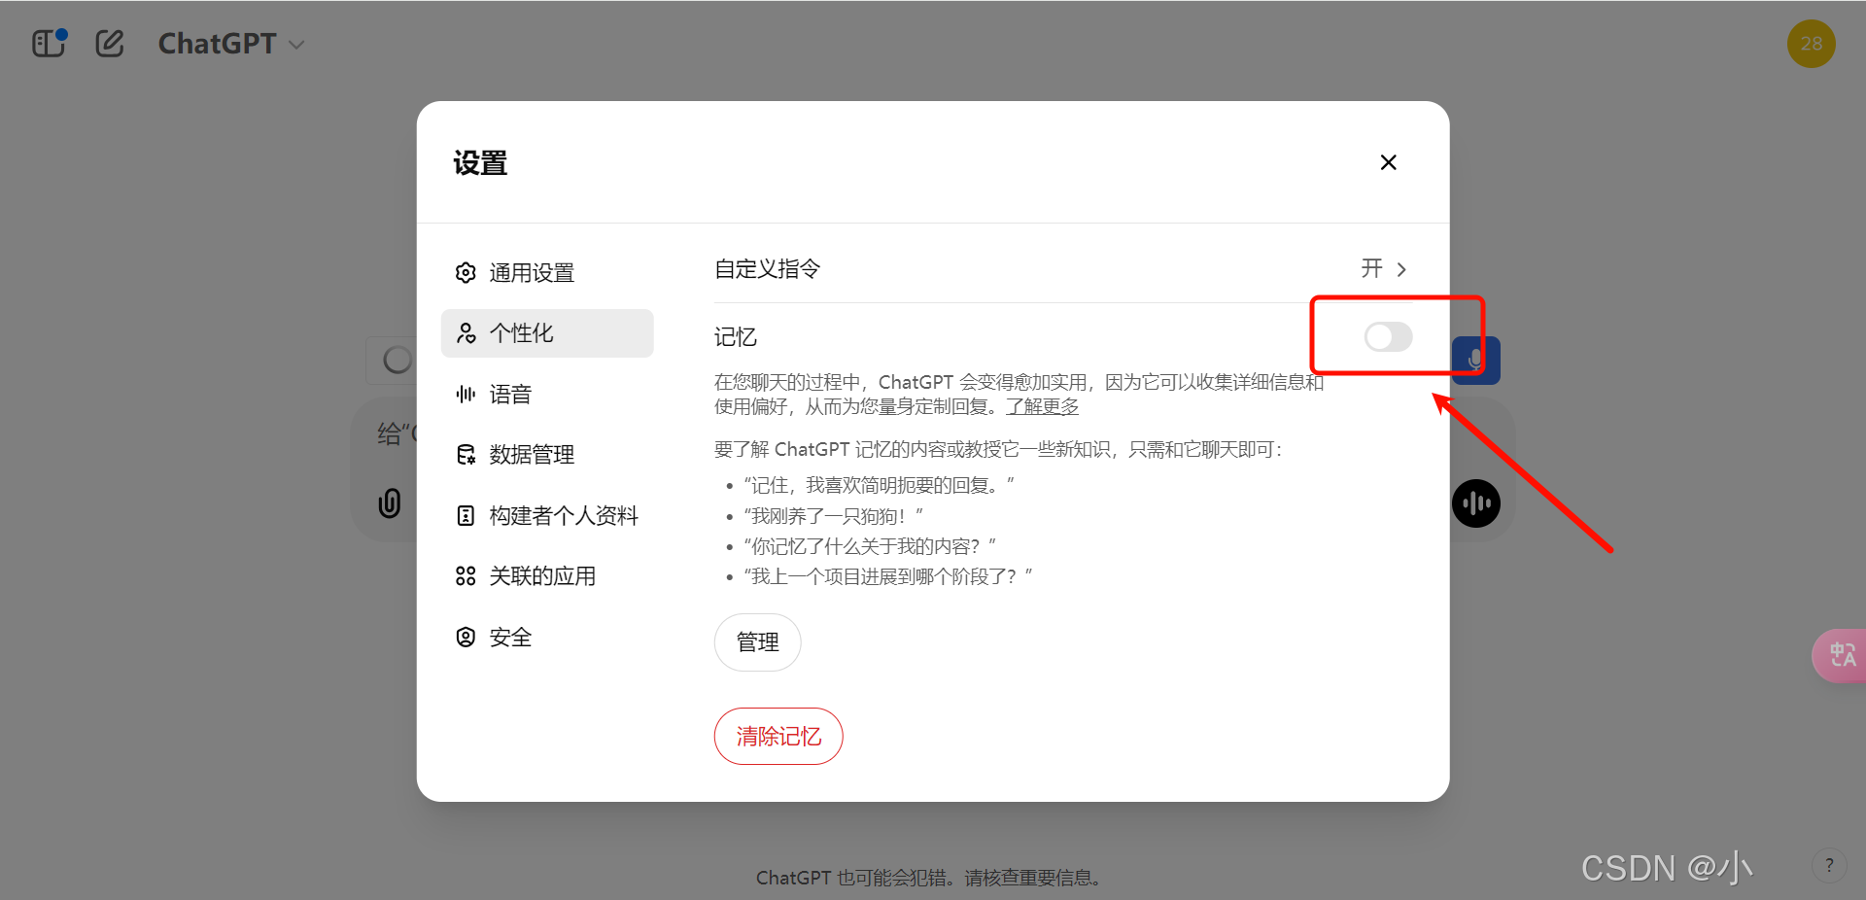The image size is (1866, 900).
Task: Click the 设置 dialog title
Action: (x=480, y=163)
